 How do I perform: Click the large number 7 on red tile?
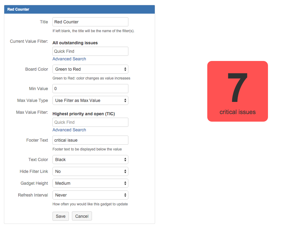237,88
